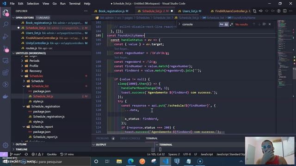Expand the OUTLINE section
Image resolution: width=296 pixels, height=166 pixels.
[21, 144]
